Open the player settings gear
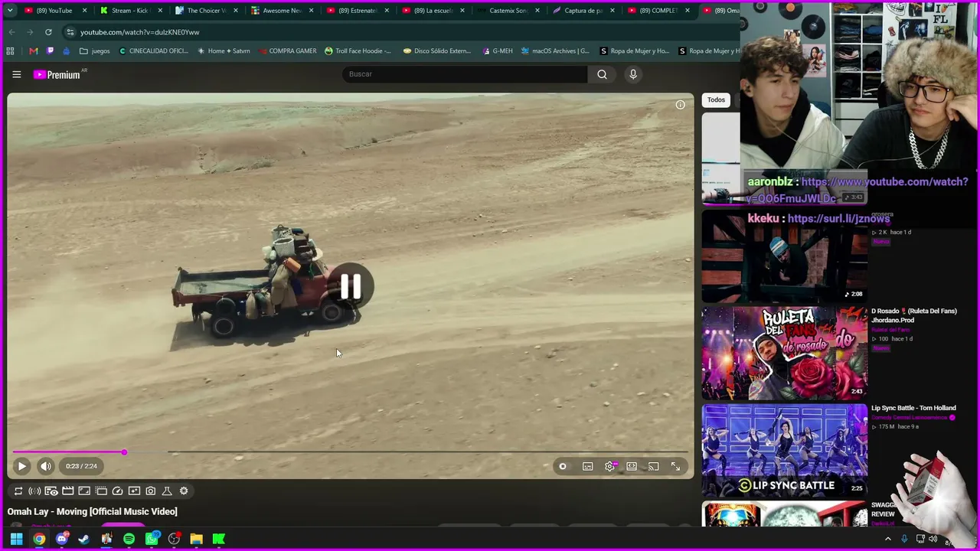The width and height of the screenshot is (980, 551). [610, 466]
